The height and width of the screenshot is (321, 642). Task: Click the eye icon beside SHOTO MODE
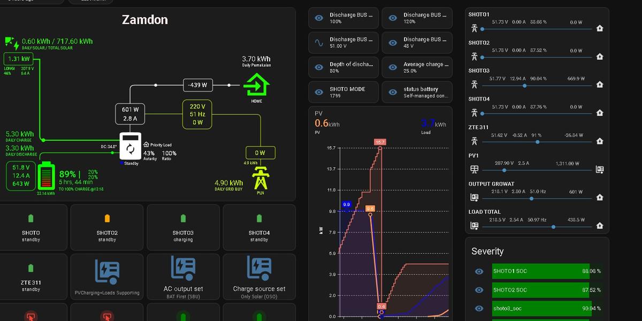[x=319, y=92]
